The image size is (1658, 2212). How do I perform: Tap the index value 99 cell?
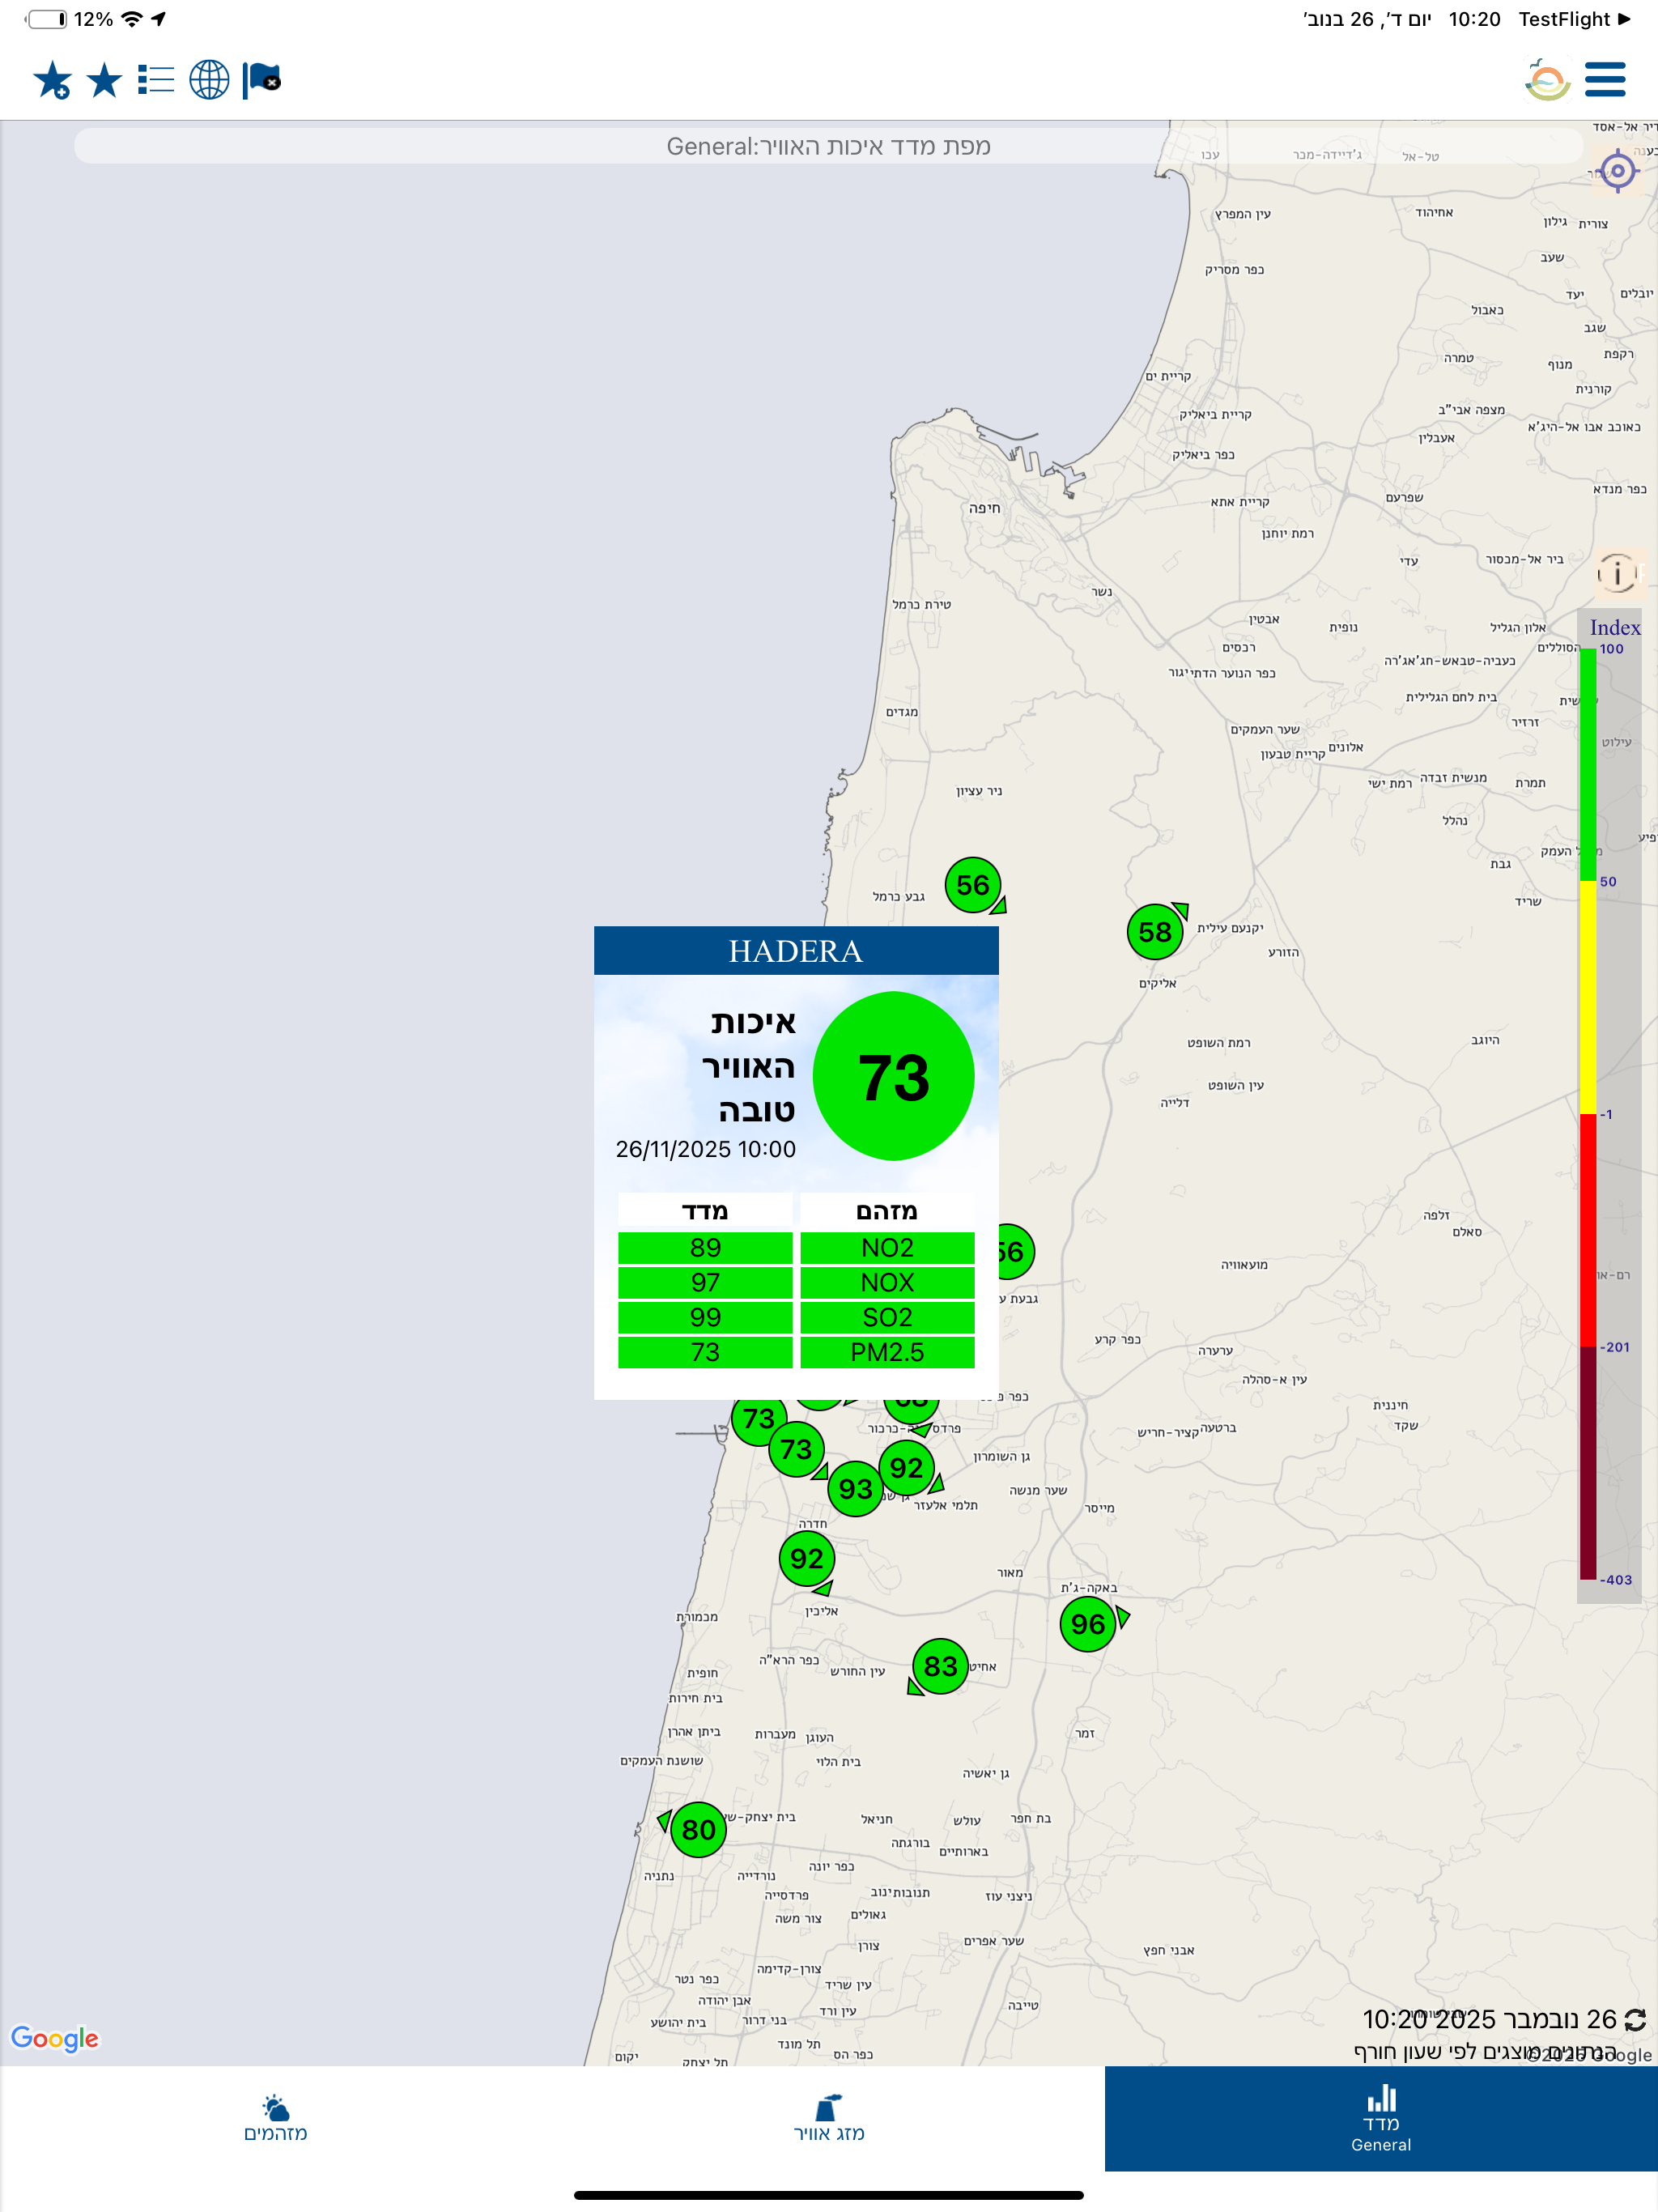[x=705, y=1318]
